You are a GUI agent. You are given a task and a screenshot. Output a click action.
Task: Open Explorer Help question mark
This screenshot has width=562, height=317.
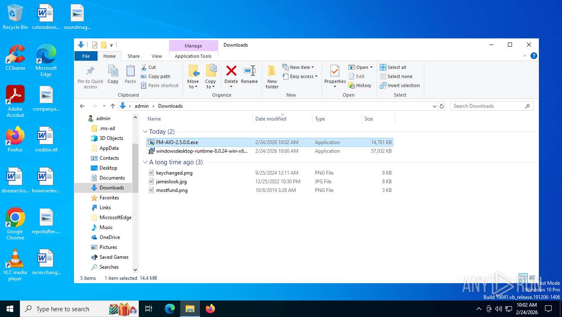click(534, 56)
